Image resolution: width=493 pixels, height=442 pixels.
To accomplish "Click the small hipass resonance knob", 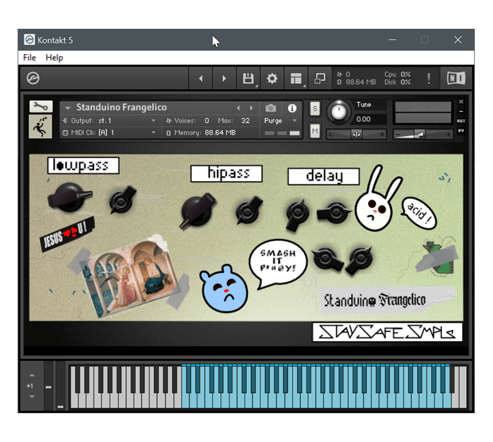I will (249, 210).
